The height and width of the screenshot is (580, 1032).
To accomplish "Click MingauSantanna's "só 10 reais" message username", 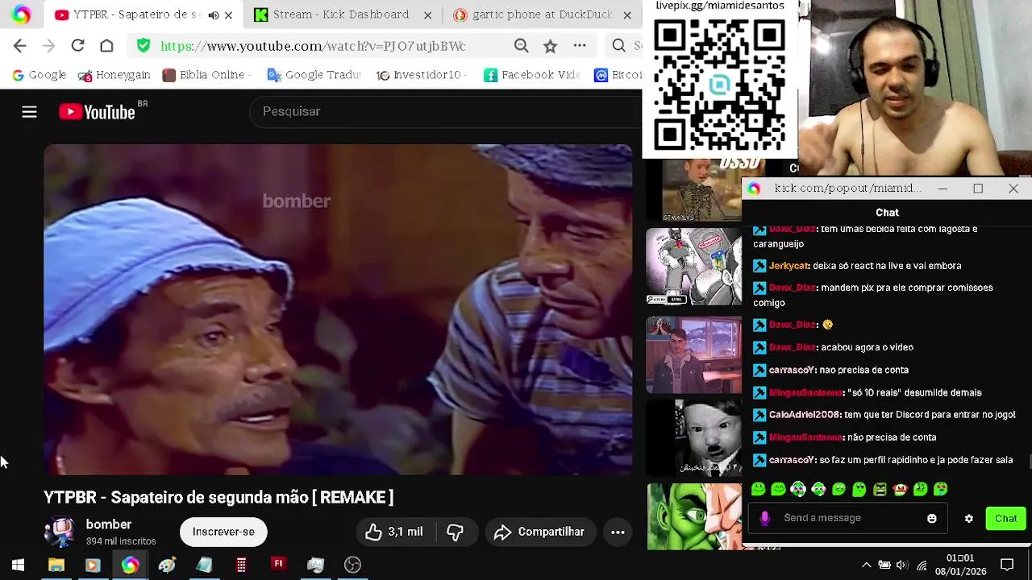I will tap(805, 392).
